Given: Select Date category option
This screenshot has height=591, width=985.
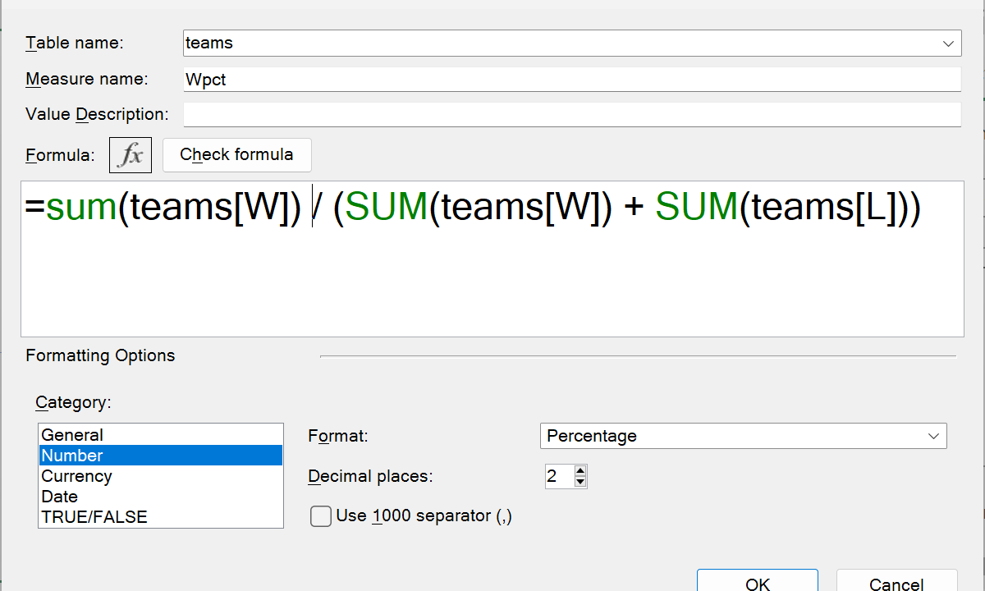Looking at the screenshot, I should pos(59,497).
